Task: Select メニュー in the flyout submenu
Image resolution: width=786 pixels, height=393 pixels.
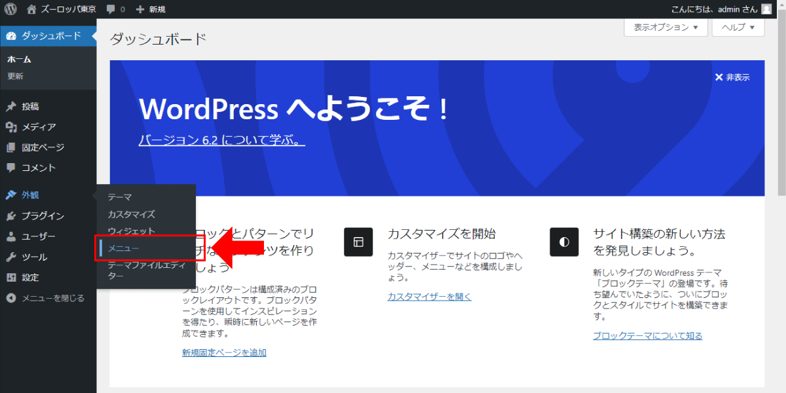Action: pos(123,248)
